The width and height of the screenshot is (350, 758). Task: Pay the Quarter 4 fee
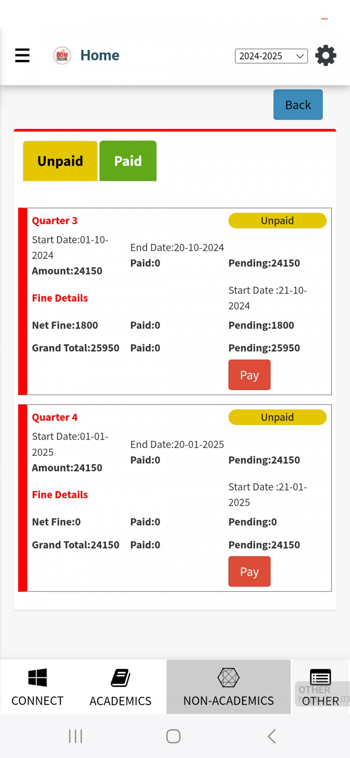(249, 572)
